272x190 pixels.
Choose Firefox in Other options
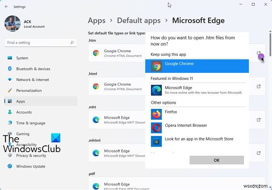197,114
